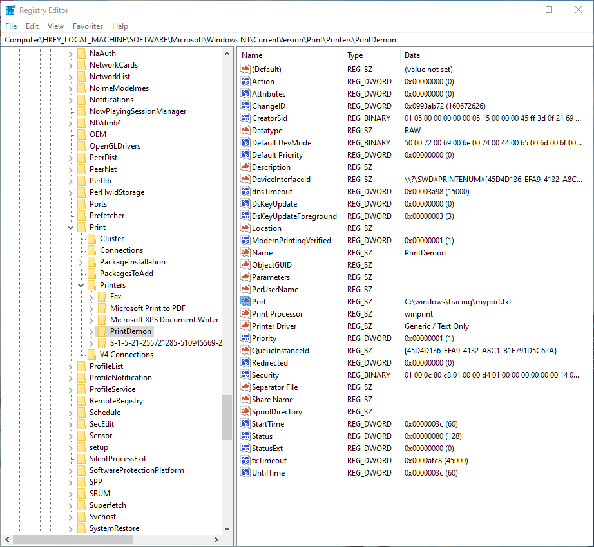The width and height of the screenshot is (594, 547).
Task: Click the Printer Driver string icon
Action: pyautogui.click(x=245, y=326)
